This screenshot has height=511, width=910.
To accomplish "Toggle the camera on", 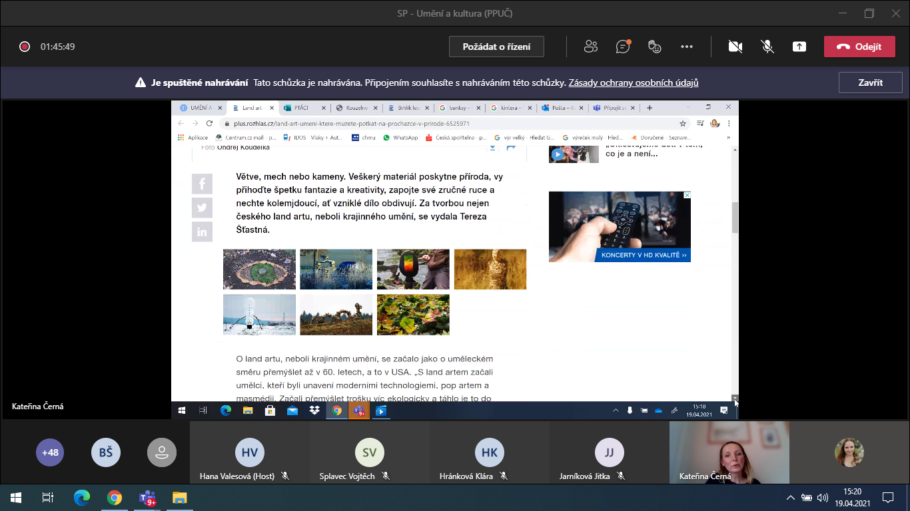I will coord(735,47).
